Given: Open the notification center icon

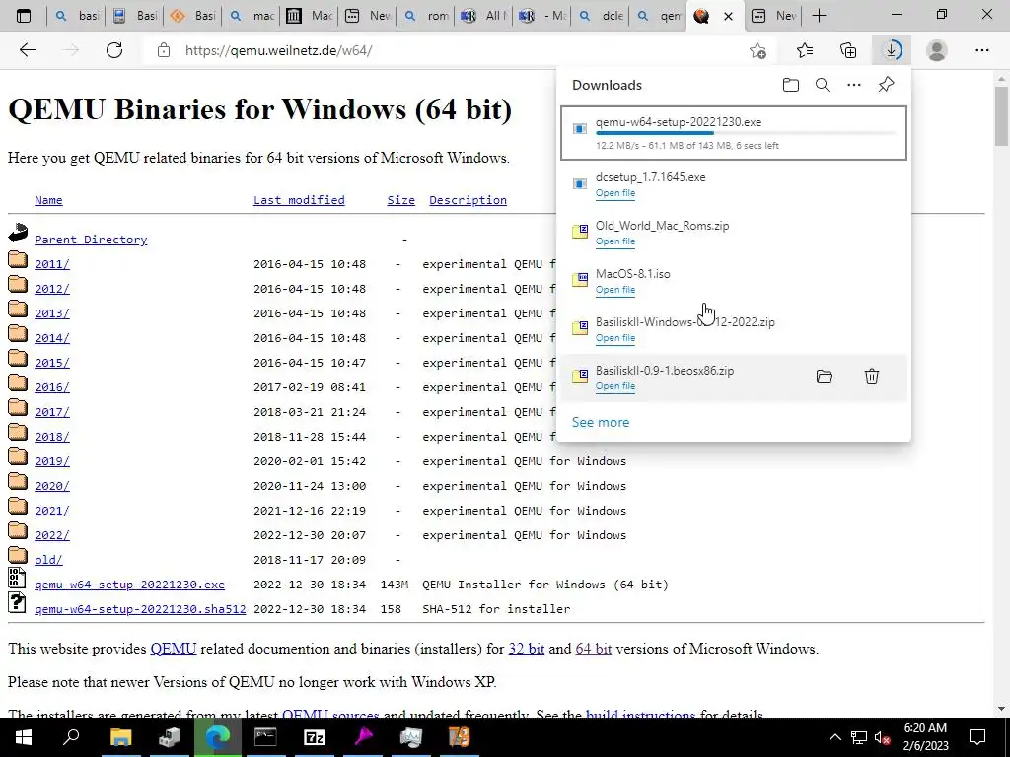Looking at the screenshot, I should 977,737.
